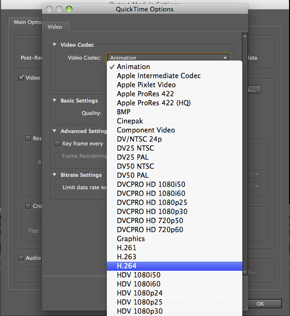Viewport: 290px width, 316px height.
Task: Select DVCPRO HD 1080p30
Action: pyautogui.click(x=175, y=212)
